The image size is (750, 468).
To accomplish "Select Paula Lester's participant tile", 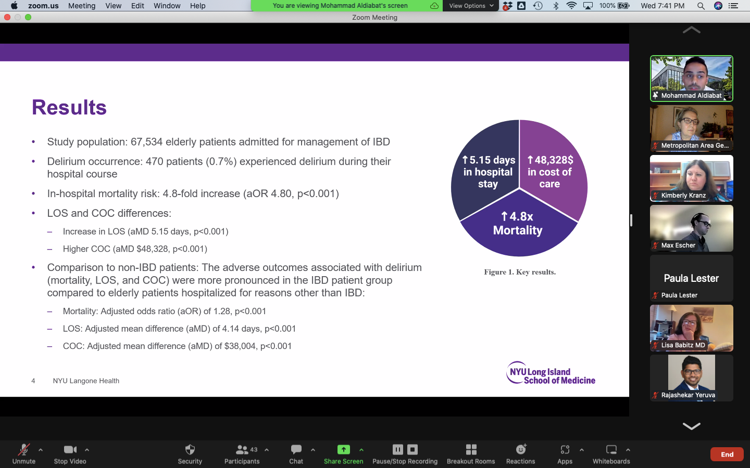I will pyautogui.click(x=692, y=278).
